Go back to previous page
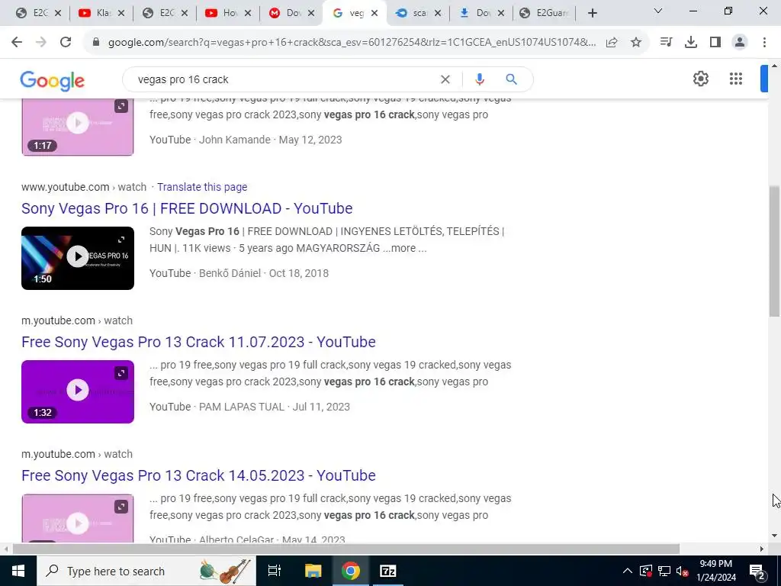The width and height of the screenshot is (781, 586). 17,43
